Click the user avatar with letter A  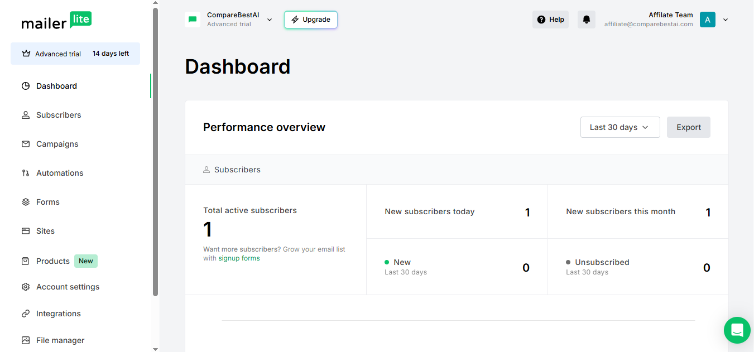pyautogui.click(x=708, y=20)
